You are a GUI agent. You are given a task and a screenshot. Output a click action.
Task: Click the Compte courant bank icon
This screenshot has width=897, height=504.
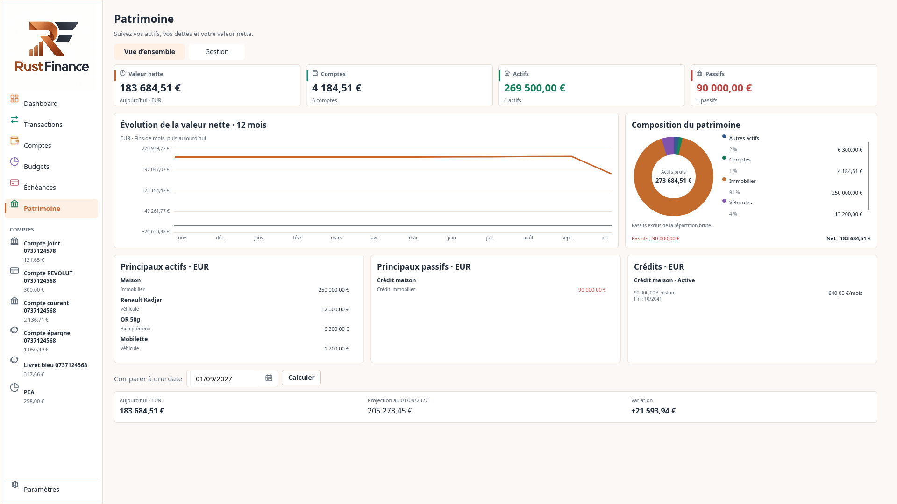pos(14,301)
